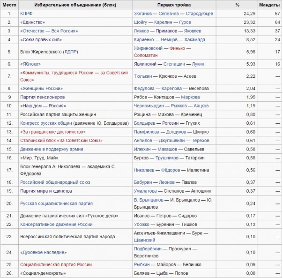Click the Зюганов candidate link
The height and width of the screenshot is (278, 283).
(142, 14)
